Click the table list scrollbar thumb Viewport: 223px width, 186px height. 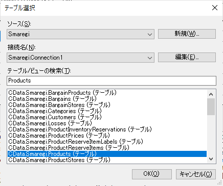click(211, 107)
